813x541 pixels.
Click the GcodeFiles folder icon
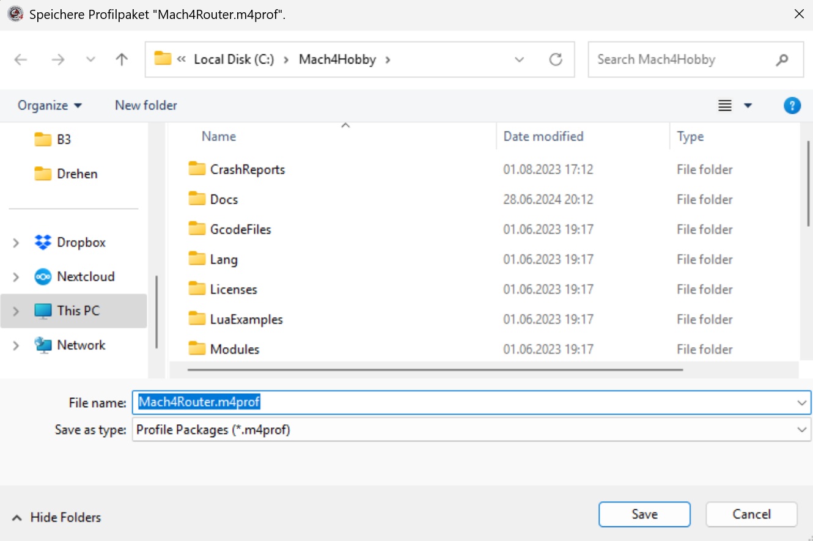click(197, 229)
